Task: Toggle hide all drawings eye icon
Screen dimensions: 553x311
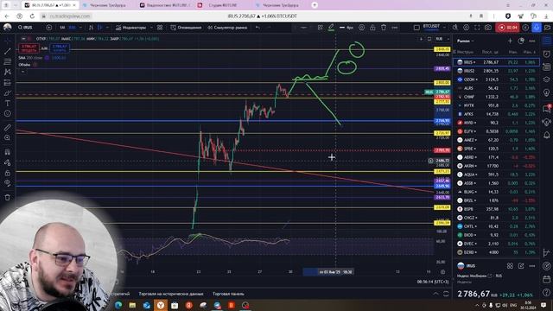Action: [x=8, y=183]
